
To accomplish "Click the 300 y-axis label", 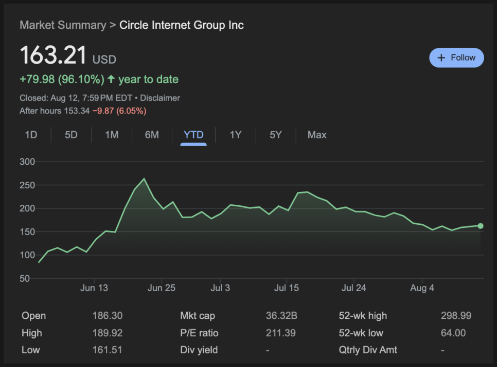I will (x=27, y=162).
